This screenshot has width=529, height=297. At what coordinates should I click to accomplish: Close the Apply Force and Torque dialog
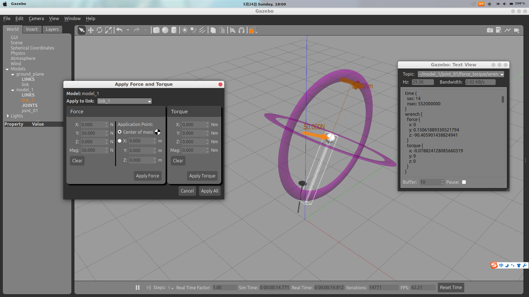tap(220, 84)
